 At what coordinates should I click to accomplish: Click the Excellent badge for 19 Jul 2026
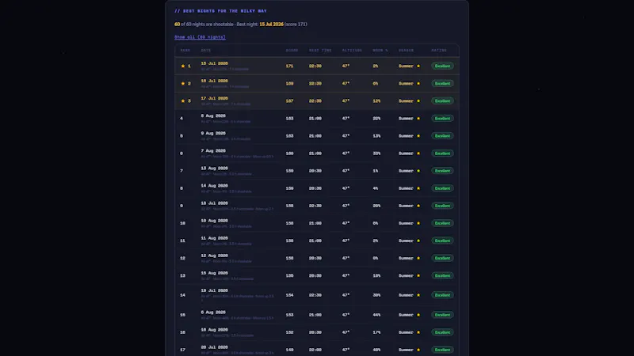tap(442, 295)
